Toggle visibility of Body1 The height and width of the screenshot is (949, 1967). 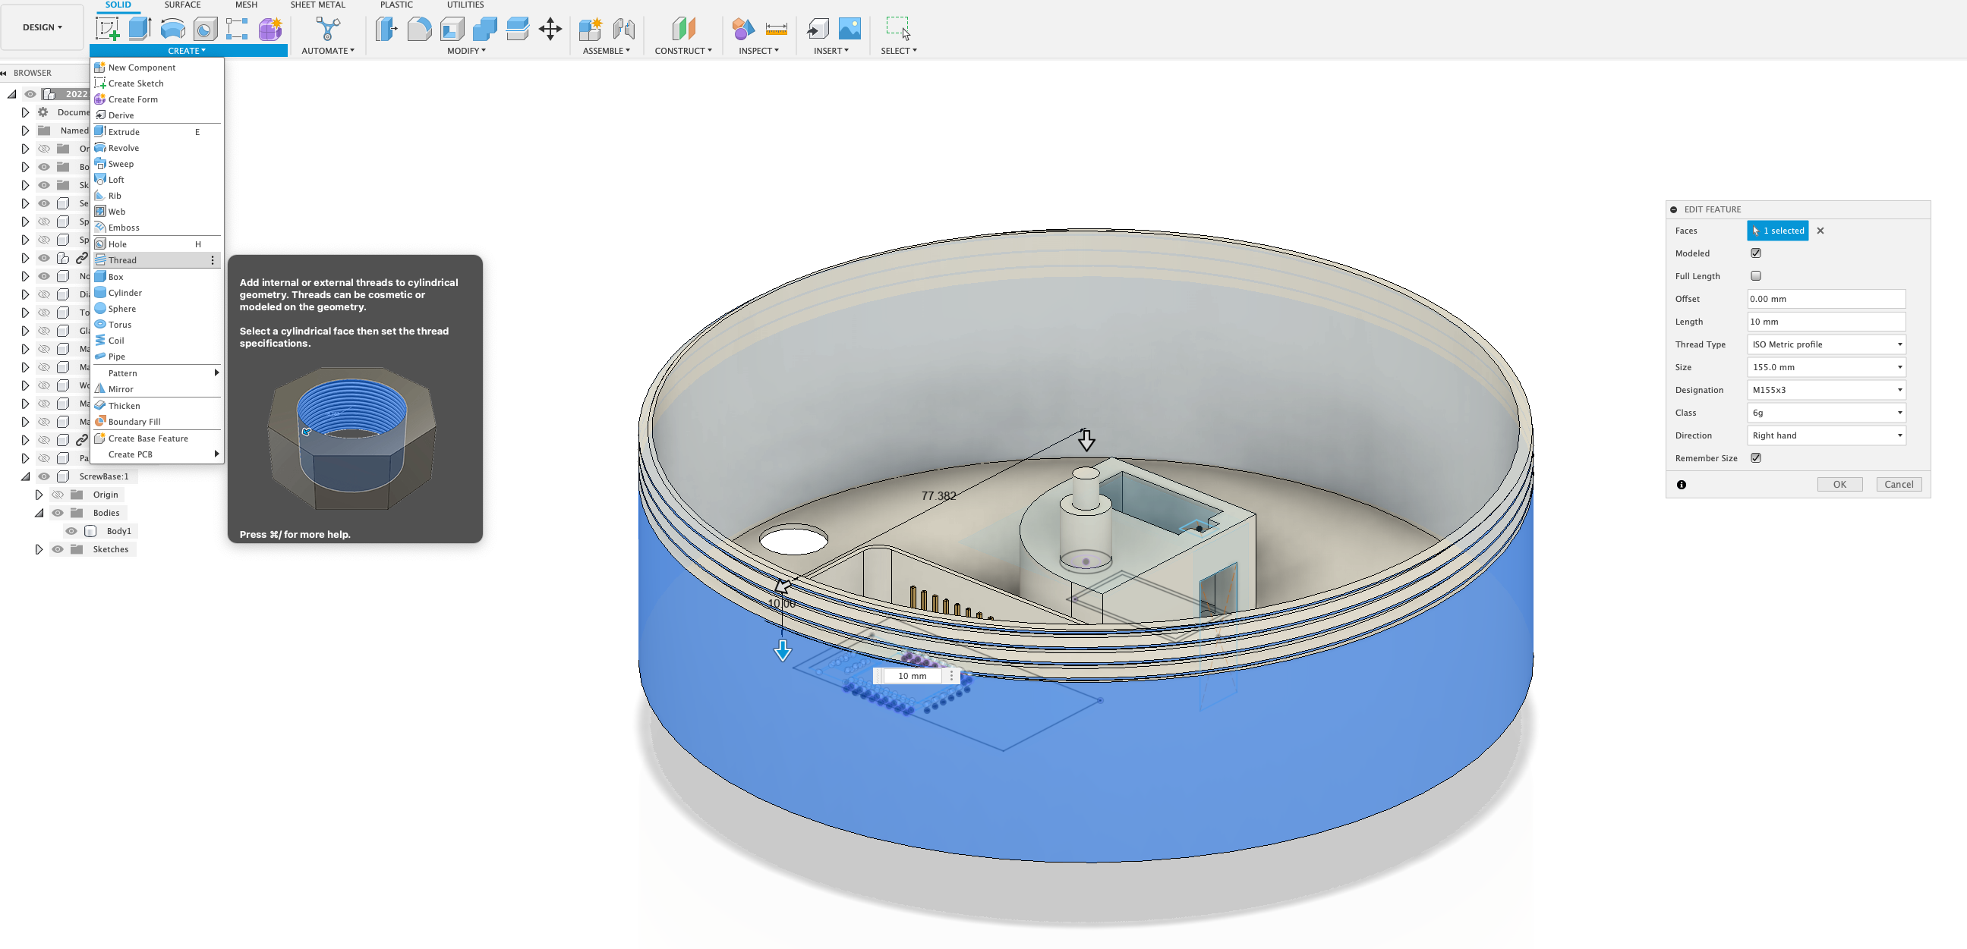pos(71,531)
